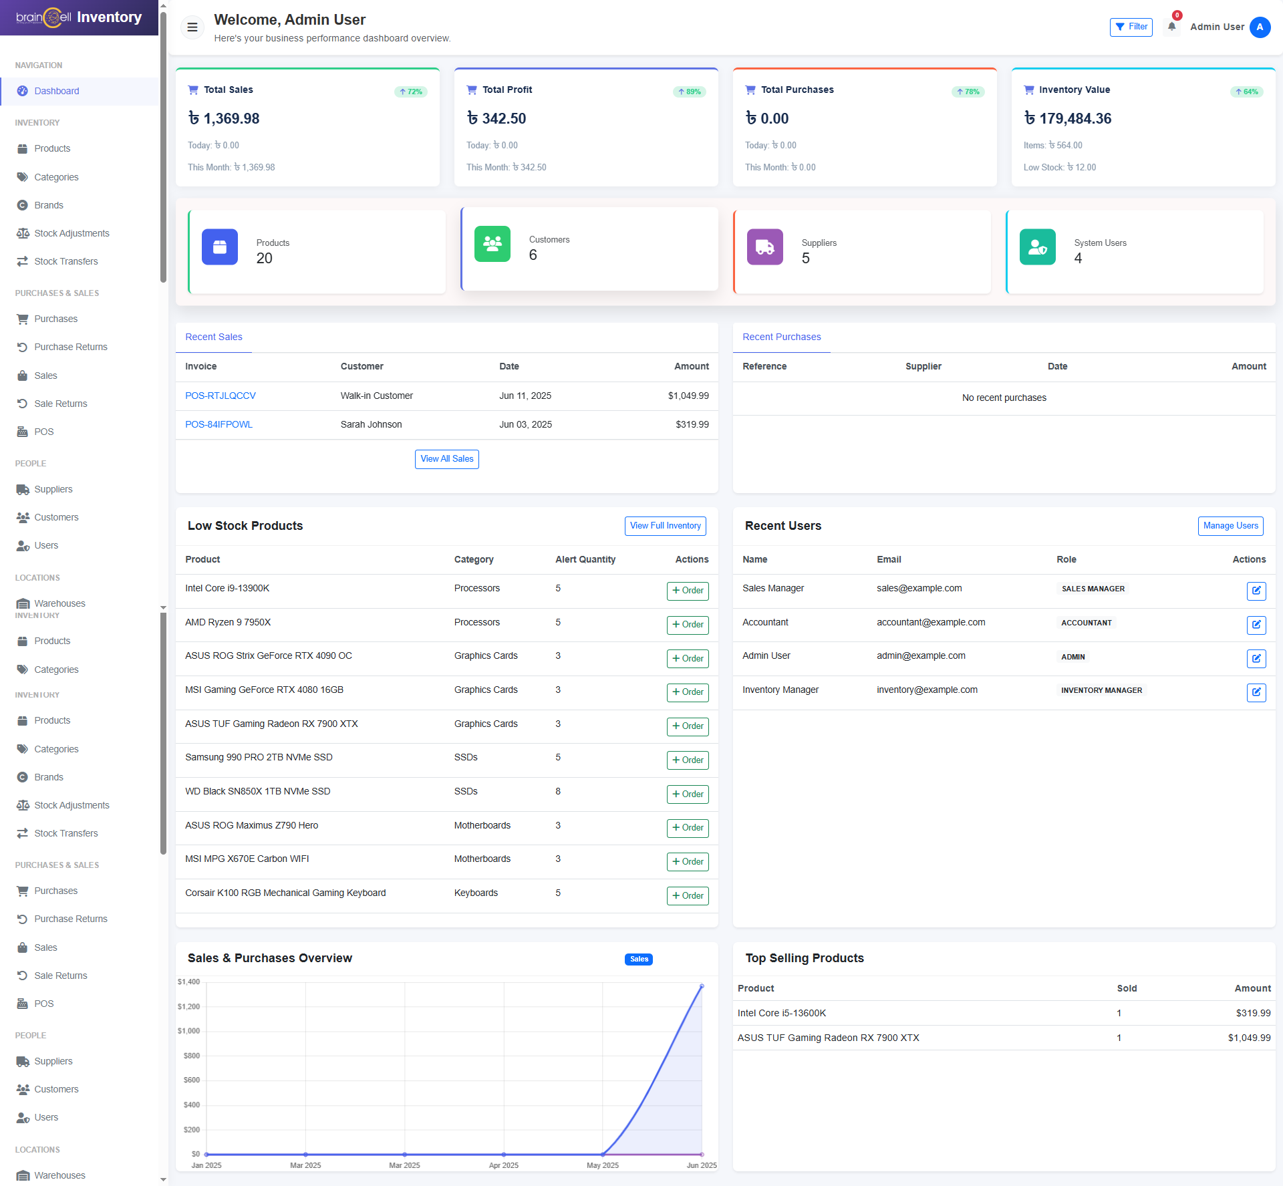Select the Recent Purchases tab
This screenshot has height=1186, width=1283.
781,337
